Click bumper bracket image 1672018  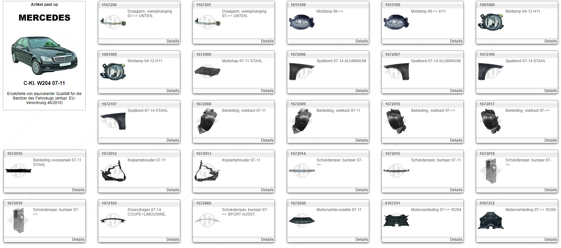[491, 171]
